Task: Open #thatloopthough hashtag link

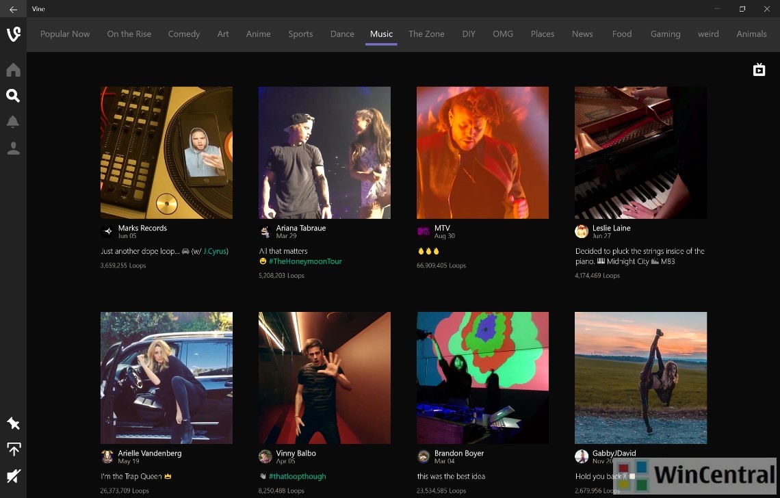Action: pos(298,476)
